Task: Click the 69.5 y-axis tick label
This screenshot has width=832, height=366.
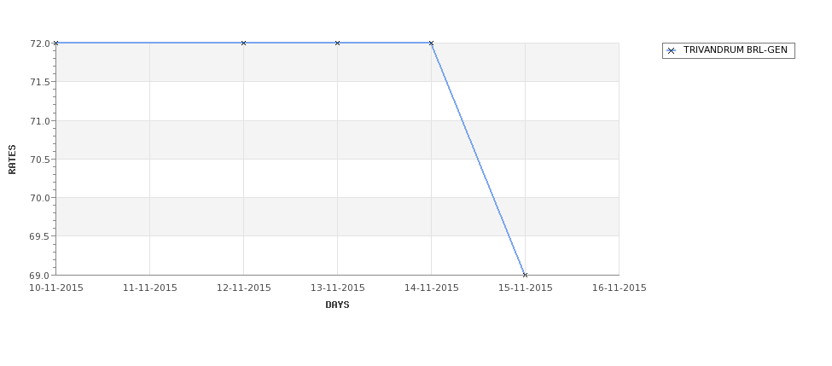Action: click(40, 236)
